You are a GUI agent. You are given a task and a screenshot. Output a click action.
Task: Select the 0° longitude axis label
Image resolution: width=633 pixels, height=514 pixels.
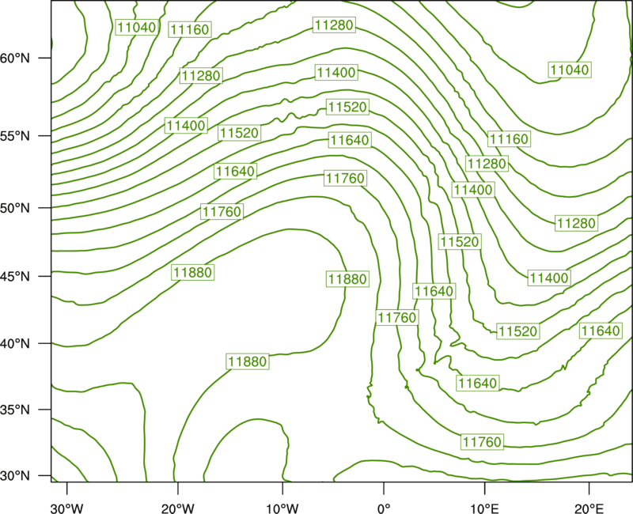pos(384,508)
